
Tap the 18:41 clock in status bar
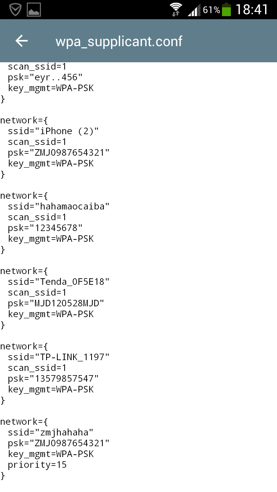252,10
